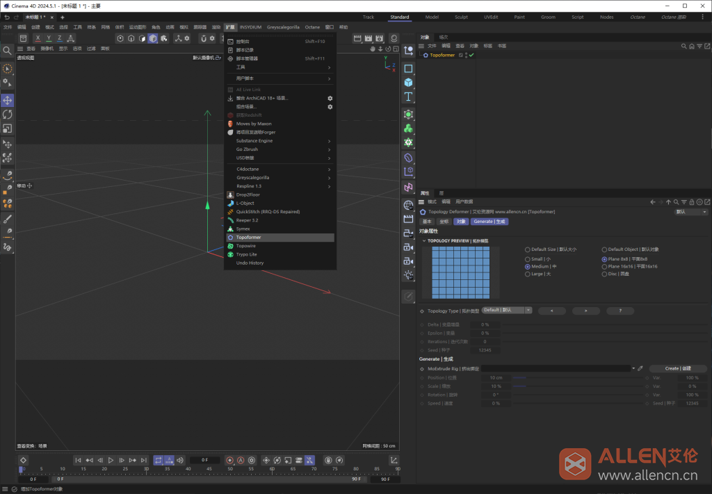
Task: Click the light icon in object palette
Action: pyautogui.click(x=408, y=275)
